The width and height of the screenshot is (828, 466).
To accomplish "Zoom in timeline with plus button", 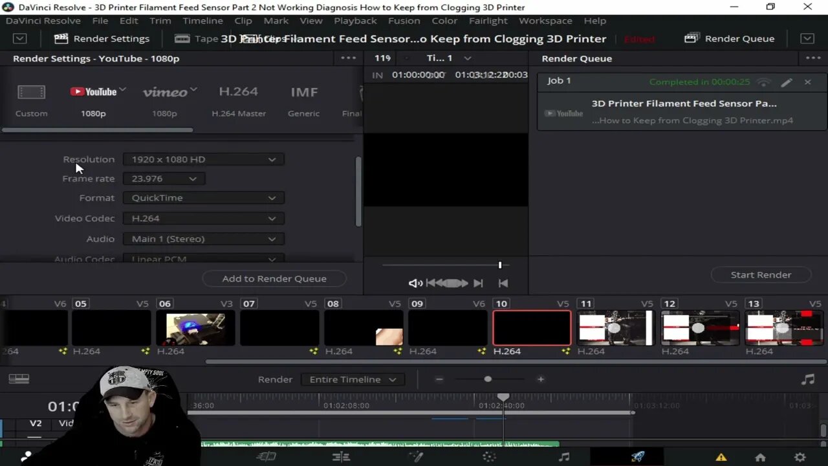I will [x=540, y=379].
